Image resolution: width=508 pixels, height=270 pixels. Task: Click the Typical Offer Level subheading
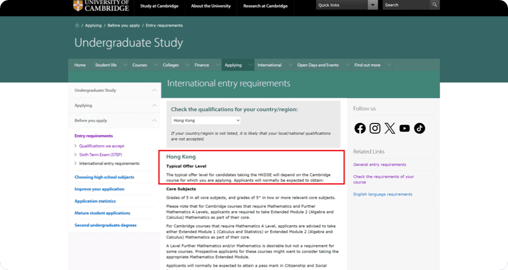click(x=186, y=166)
